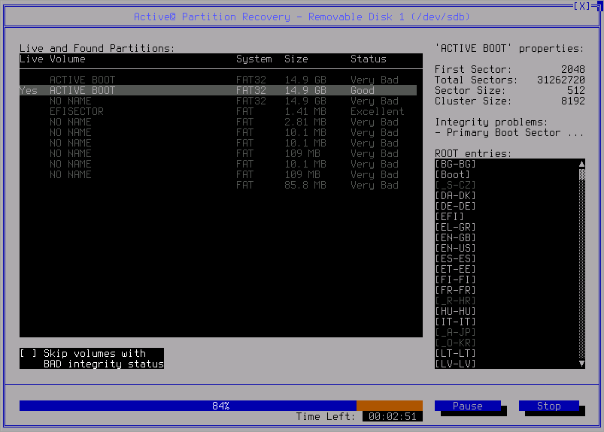This screenshot has width=604, height=432.
Task: Select the dimmed [_A-JP] root entry
Action: (455, 332)
